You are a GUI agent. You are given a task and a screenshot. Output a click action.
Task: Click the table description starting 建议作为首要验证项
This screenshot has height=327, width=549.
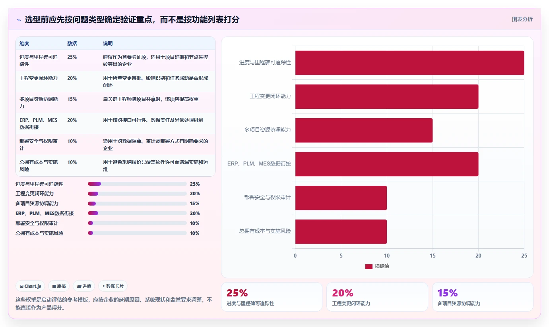click(x=155, y=60)
